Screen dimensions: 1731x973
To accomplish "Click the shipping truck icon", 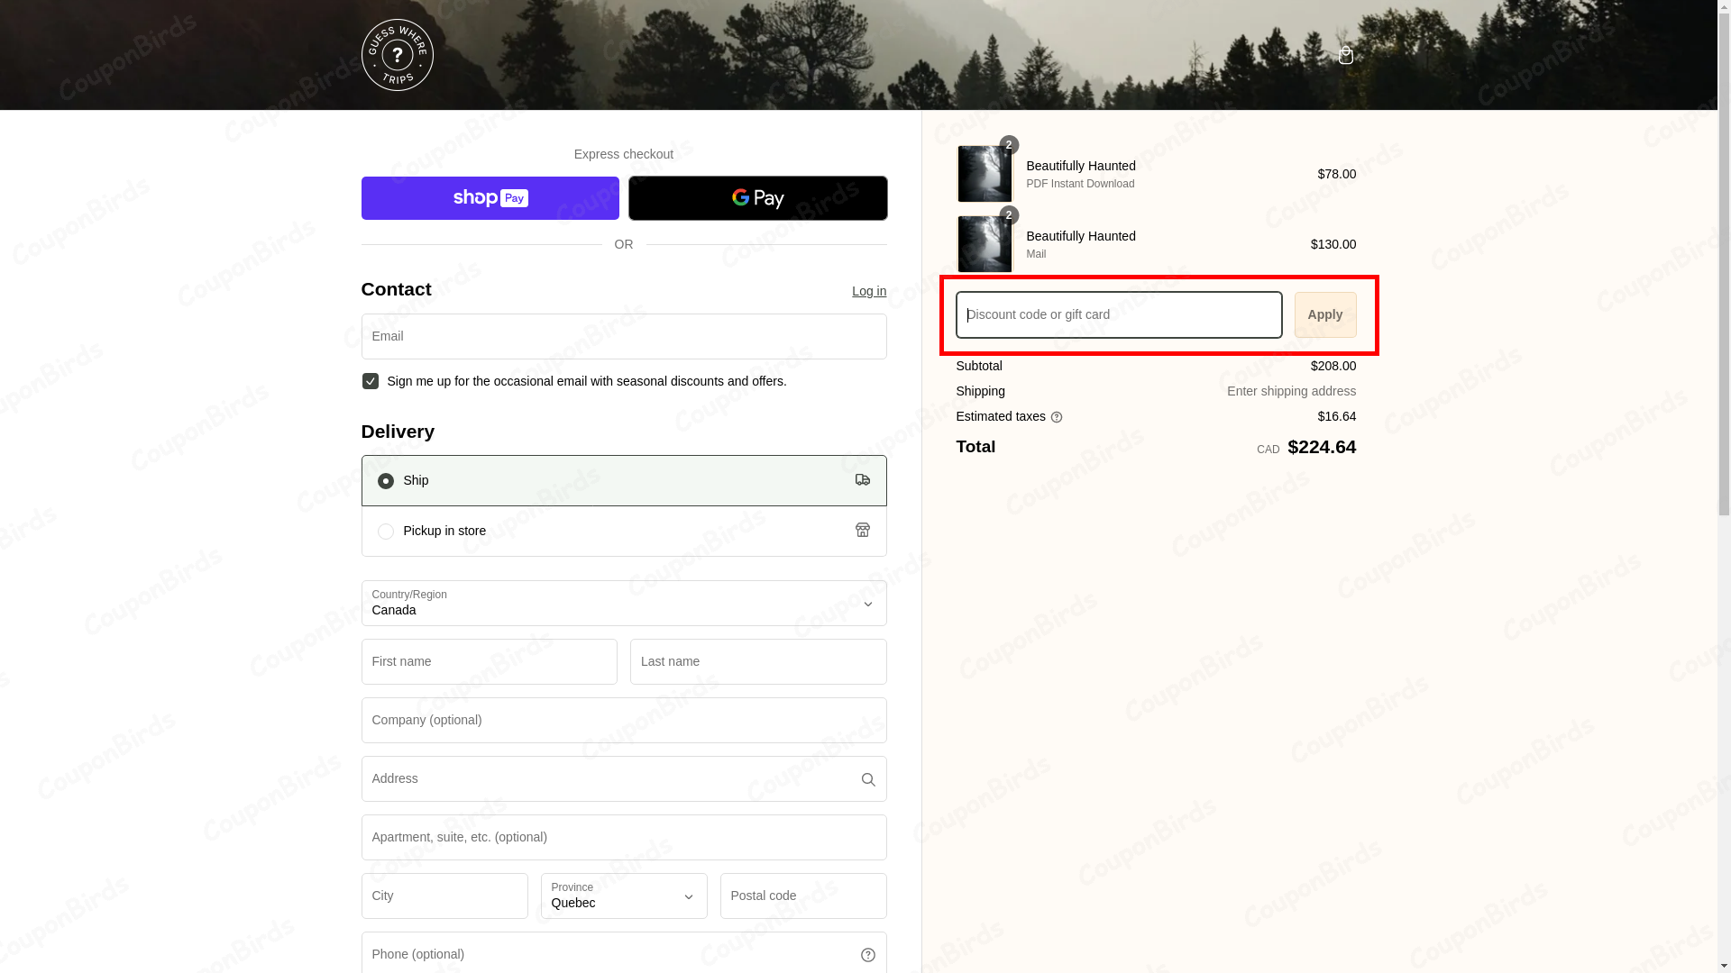I will pos(862,480).
